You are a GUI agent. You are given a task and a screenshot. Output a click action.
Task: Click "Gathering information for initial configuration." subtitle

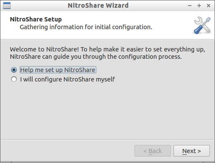(x=86, y=27)
